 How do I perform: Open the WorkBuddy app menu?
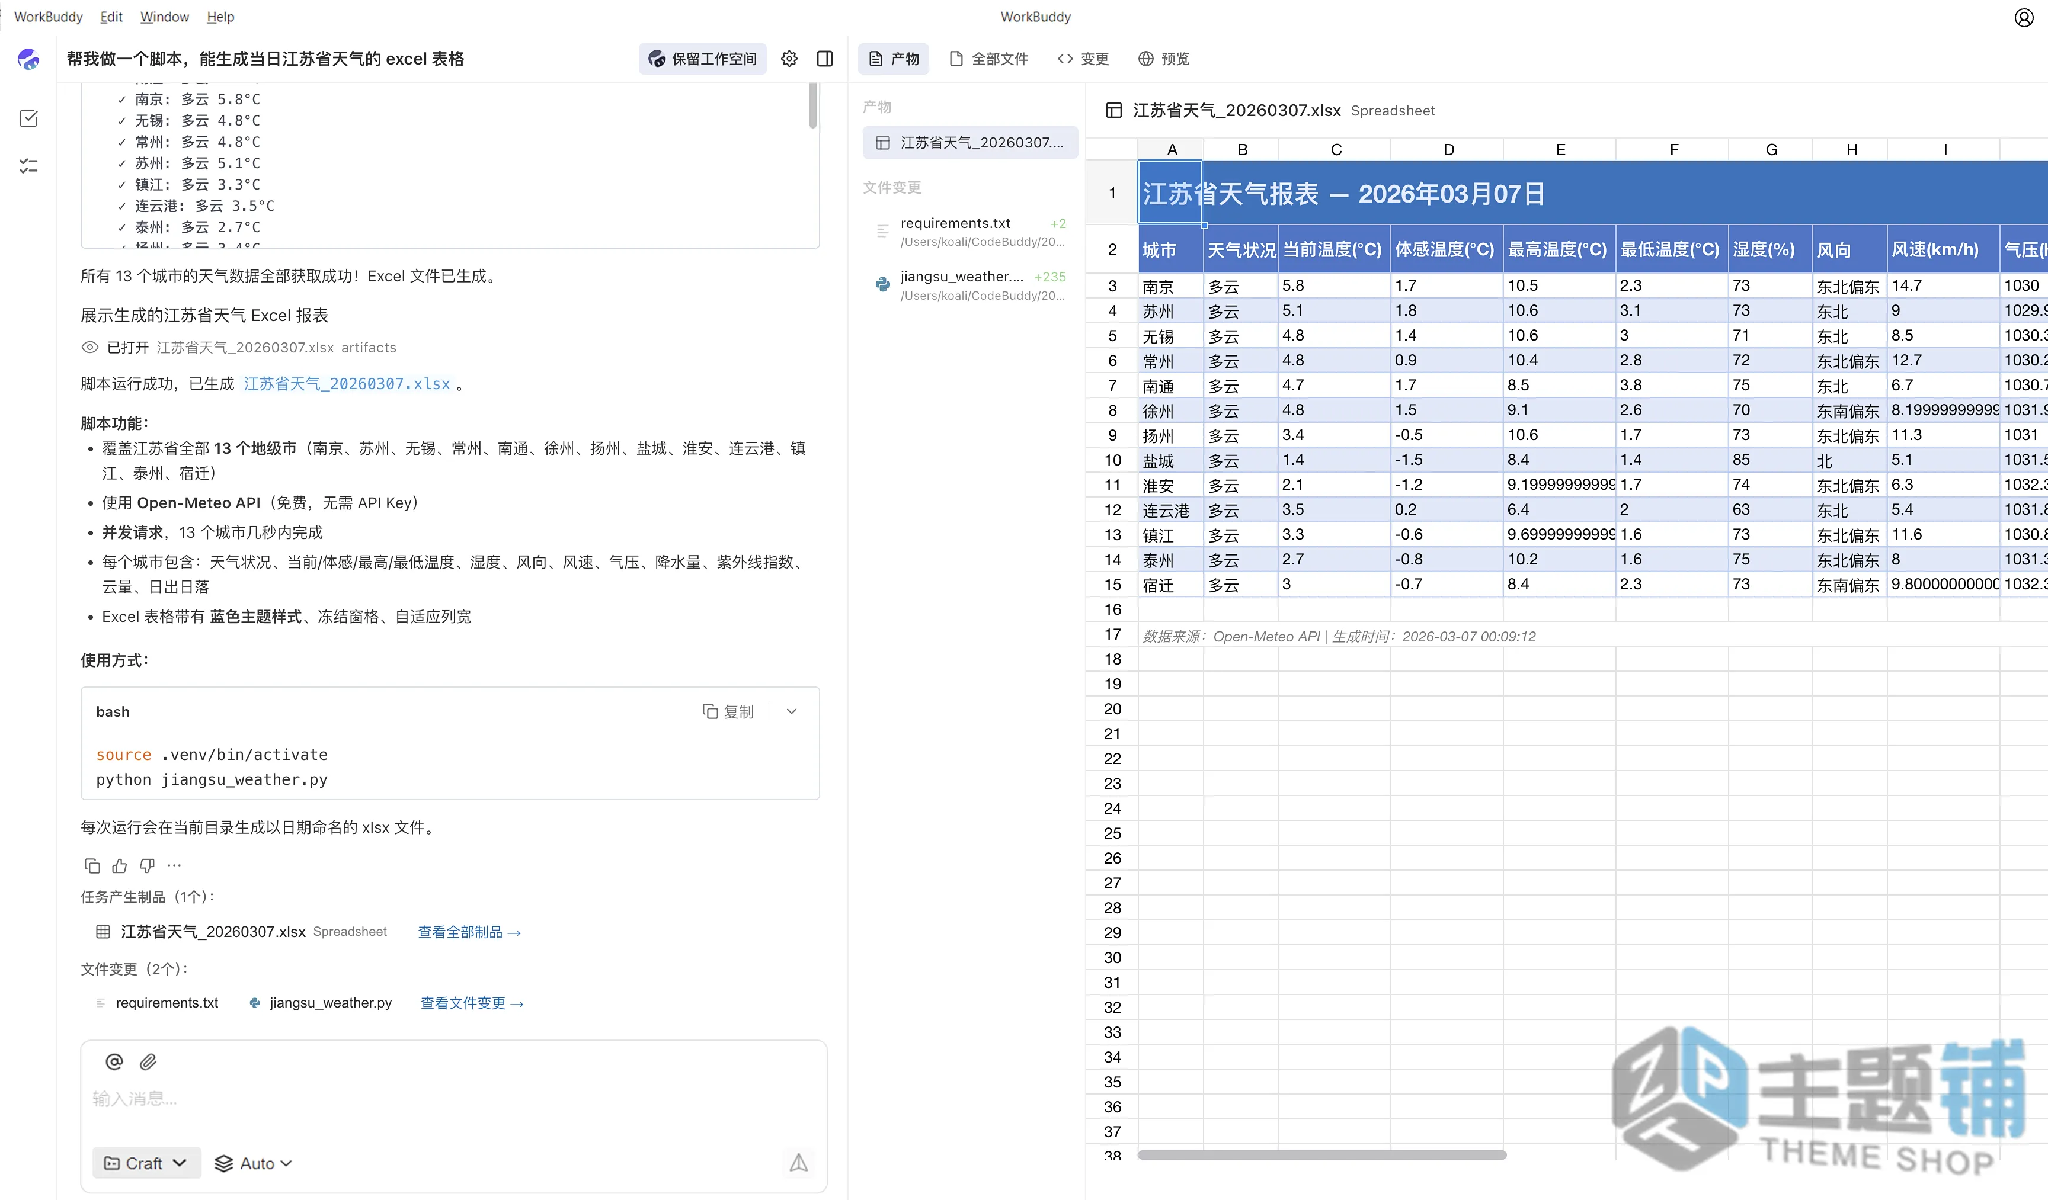[x=48, y=16]
